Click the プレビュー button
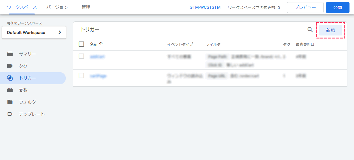Image resolution: width=354 pixels, height=160 pixels. pos(305,8)
